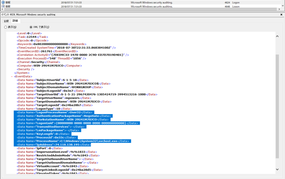The image size is (285, 179).
Task: Select the event row with ID 4648
Action: pos(141,6)
